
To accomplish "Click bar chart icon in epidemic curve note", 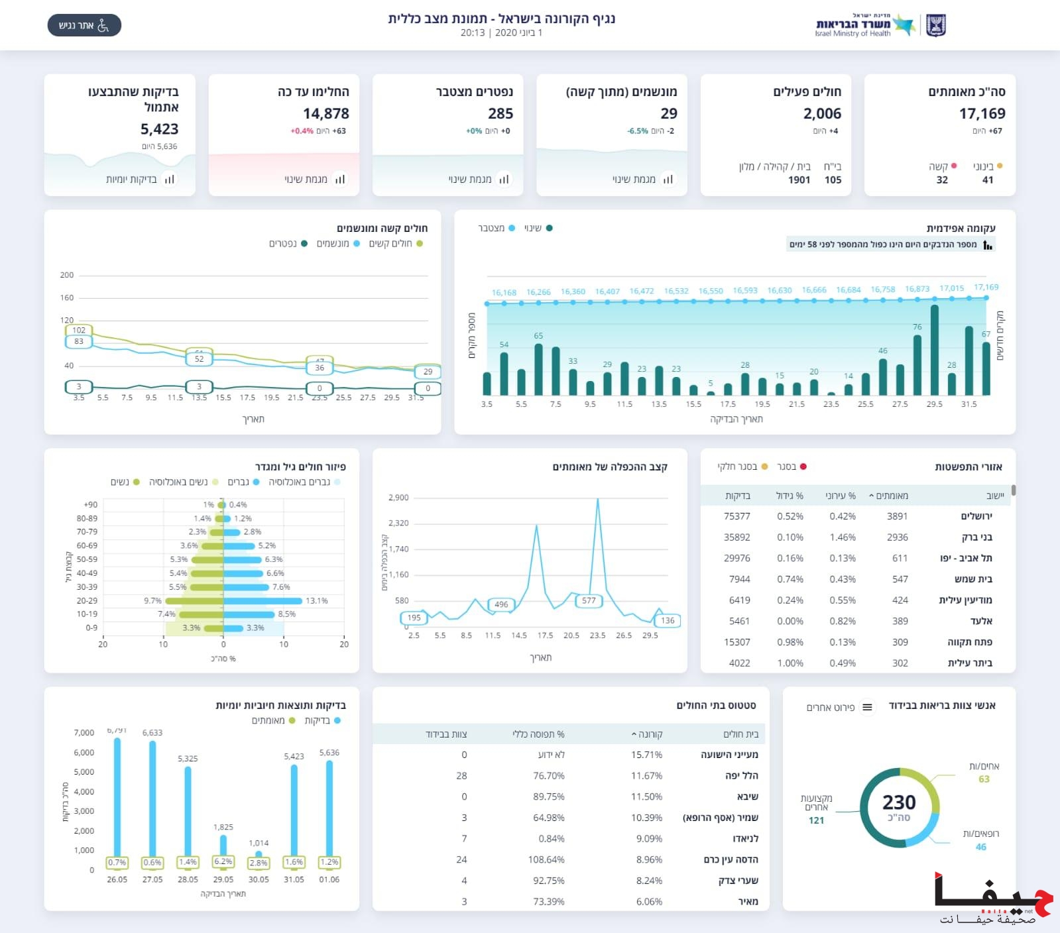I will (988, 245).
